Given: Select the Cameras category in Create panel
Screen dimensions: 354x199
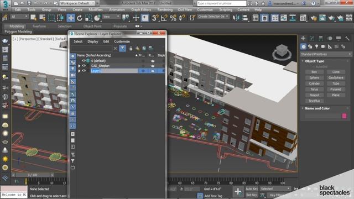Looking at the screenshot, I should point(323,46).
